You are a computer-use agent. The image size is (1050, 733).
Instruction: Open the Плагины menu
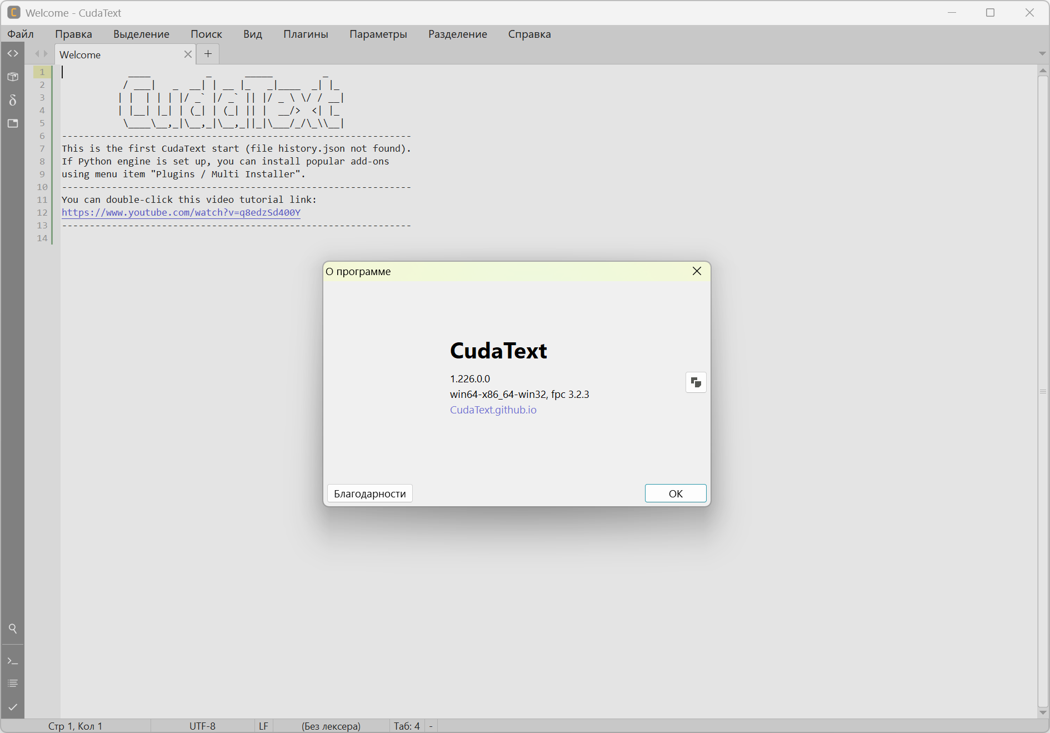(x=306, y=34)
